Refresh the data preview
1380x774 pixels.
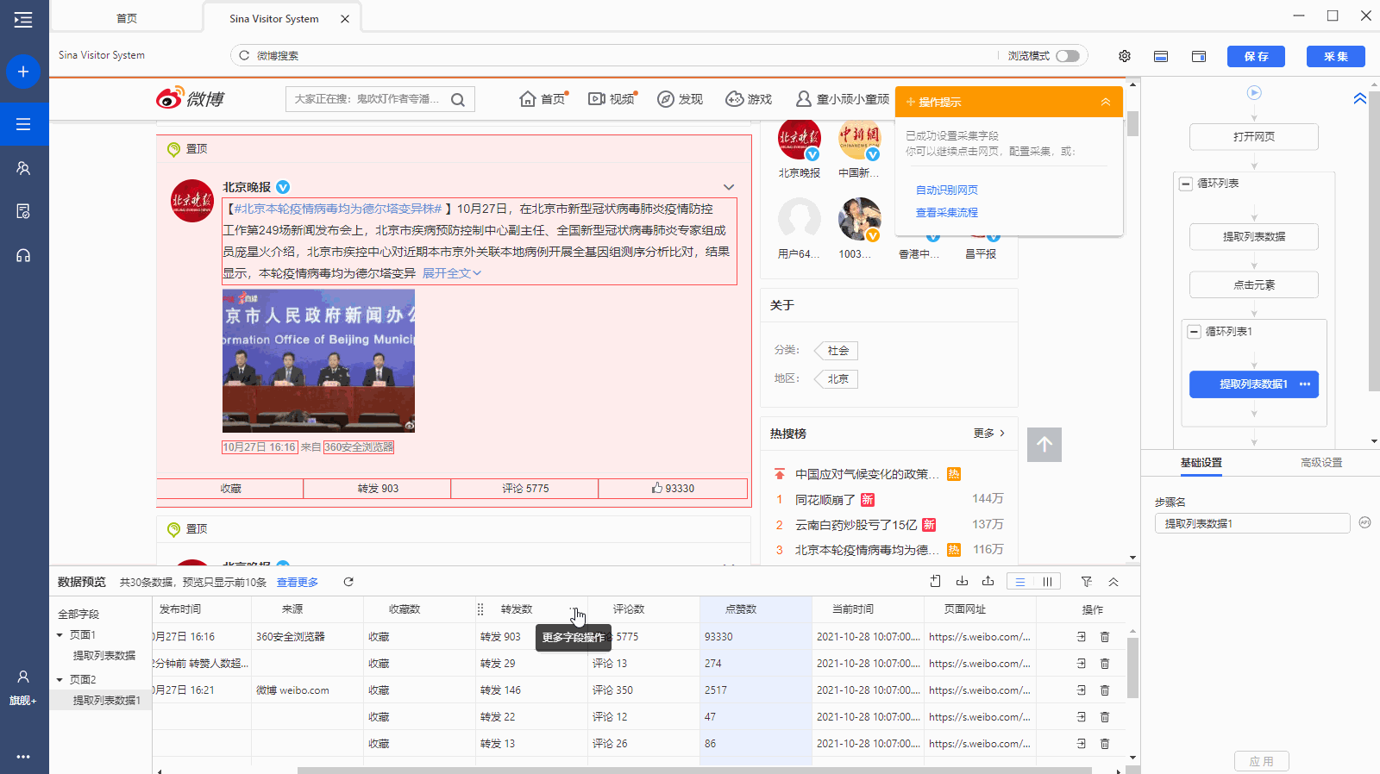click(x=348, y=582)
